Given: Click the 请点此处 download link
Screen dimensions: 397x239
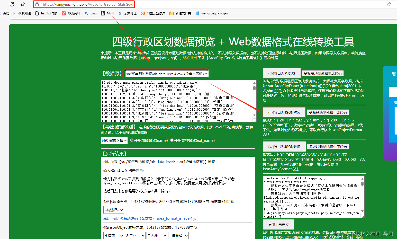Looking at the screenshot, I should tap(190, 58).
